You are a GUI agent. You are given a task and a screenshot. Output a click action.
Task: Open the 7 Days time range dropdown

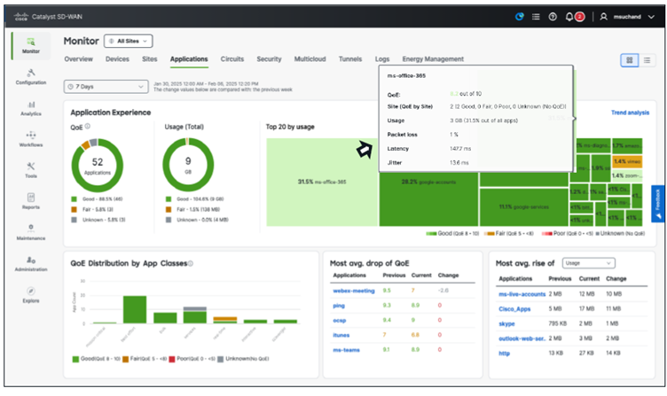(x=106, y=86)
